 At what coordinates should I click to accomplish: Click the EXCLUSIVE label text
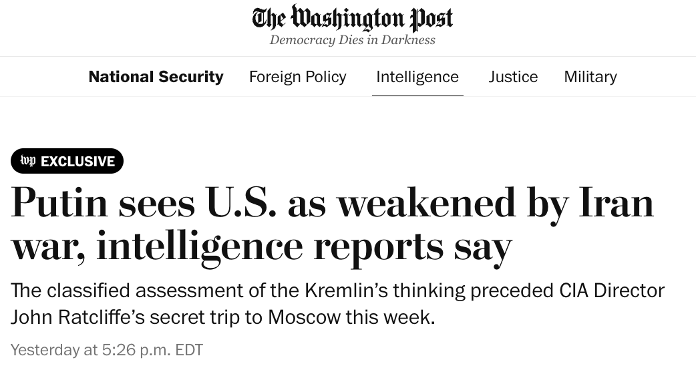77,161
